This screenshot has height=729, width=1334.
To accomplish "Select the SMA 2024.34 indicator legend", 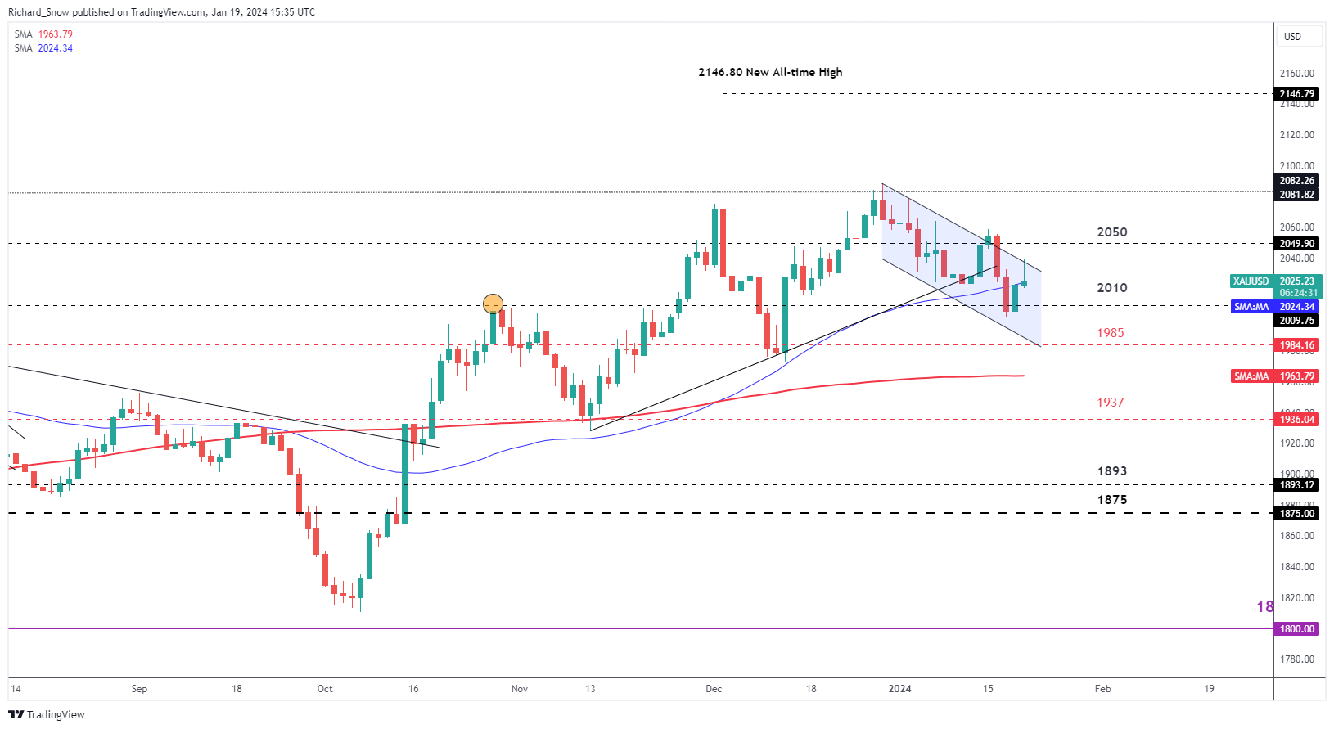I will (43, 48).
